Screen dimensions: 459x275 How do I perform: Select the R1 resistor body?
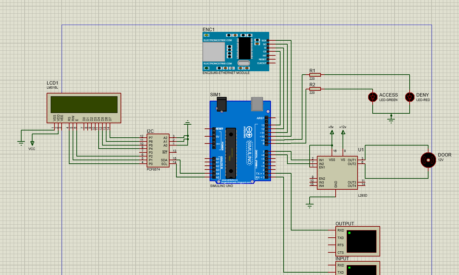click(x=315, y=75)
